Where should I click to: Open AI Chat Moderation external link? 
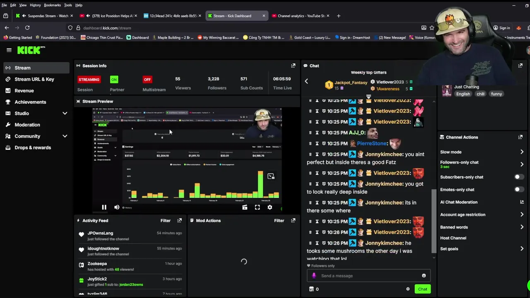[x=522, y=202]
